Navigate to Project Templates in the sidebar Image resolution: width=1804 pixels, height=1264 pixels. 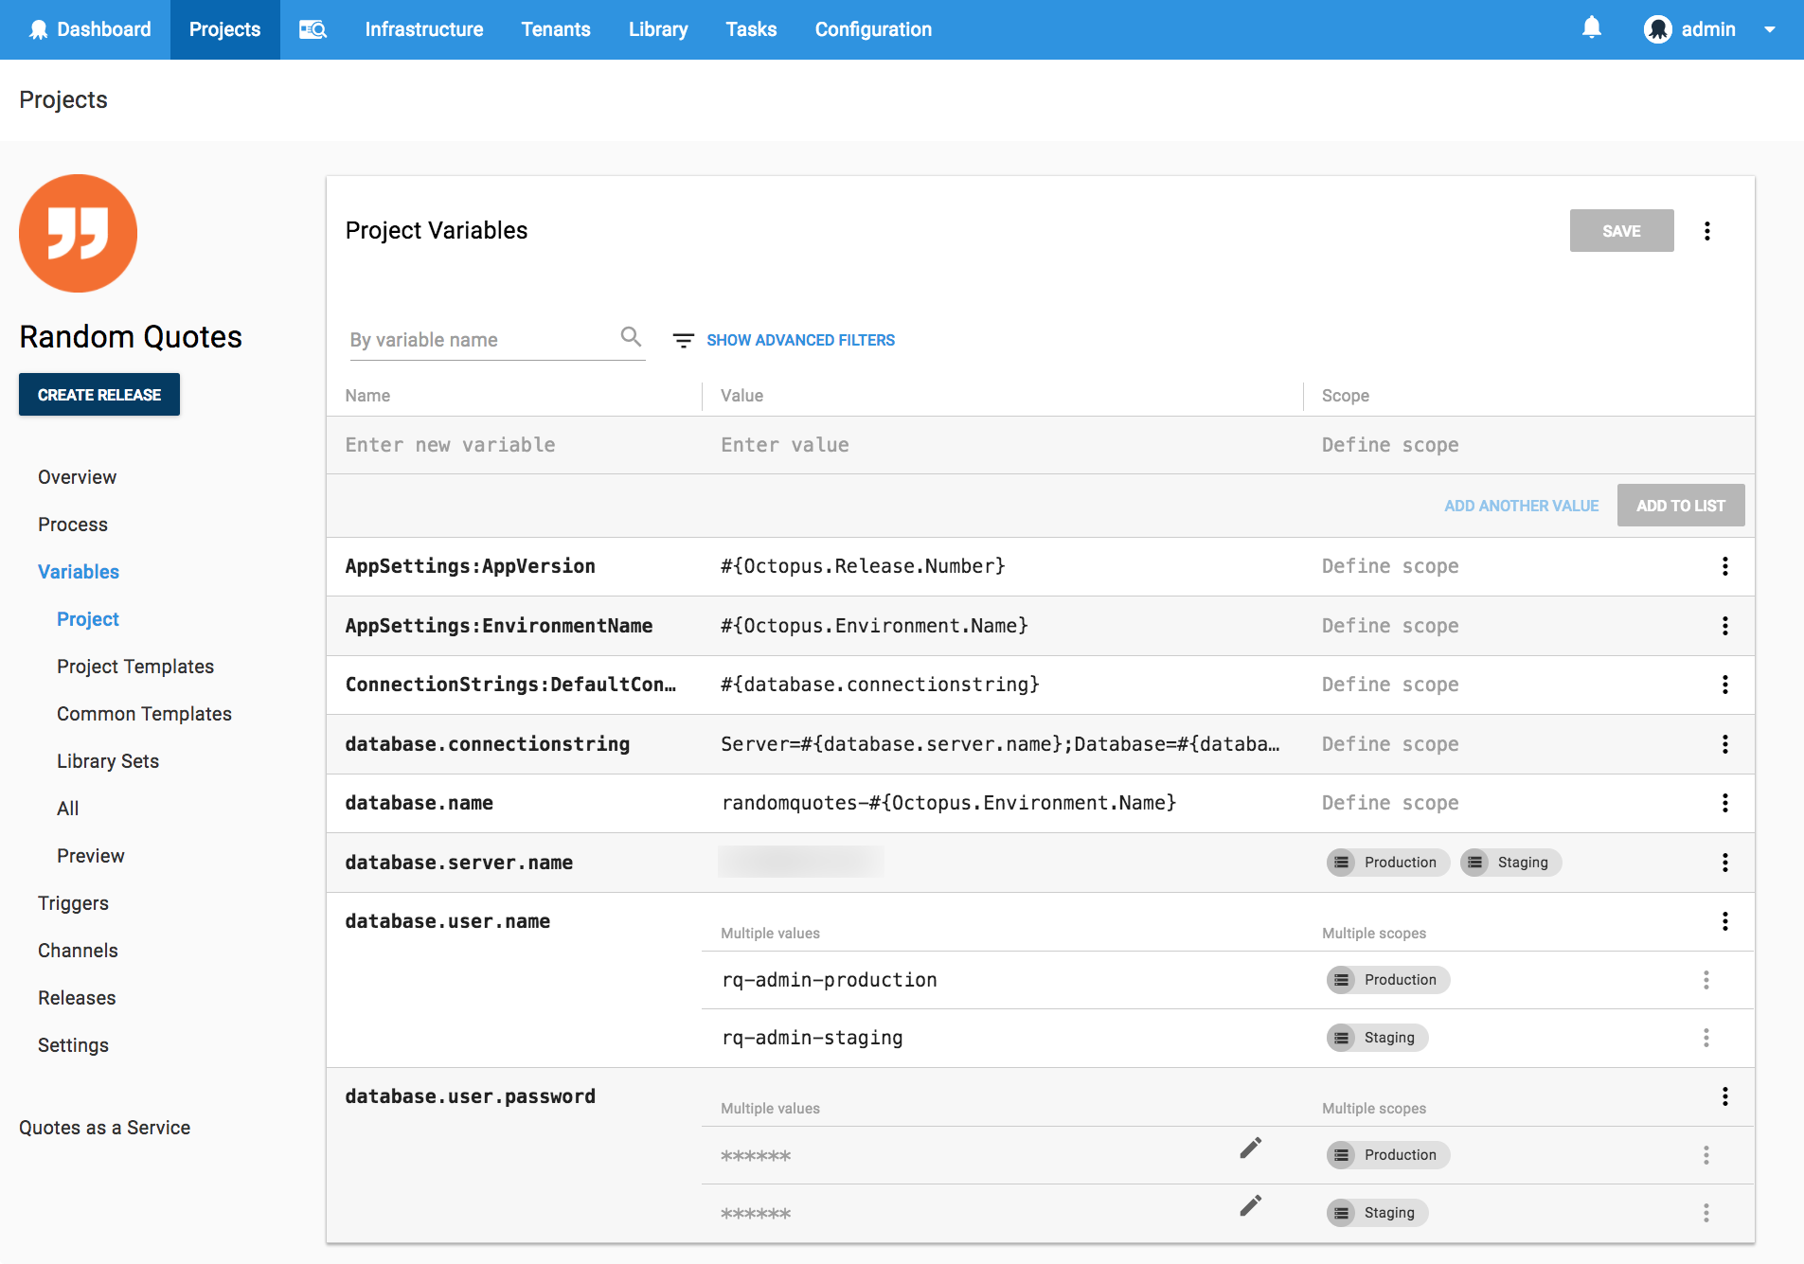pos(135,667)
